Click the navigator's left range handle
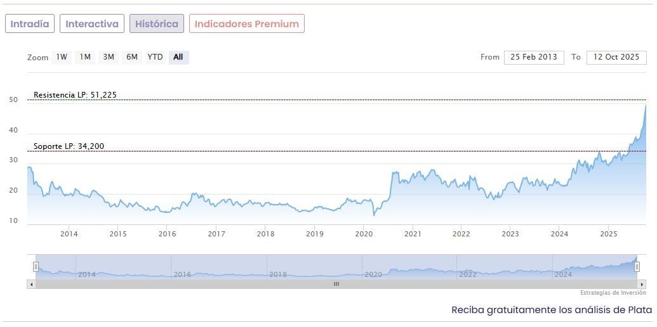 click(x=36, y=267)
